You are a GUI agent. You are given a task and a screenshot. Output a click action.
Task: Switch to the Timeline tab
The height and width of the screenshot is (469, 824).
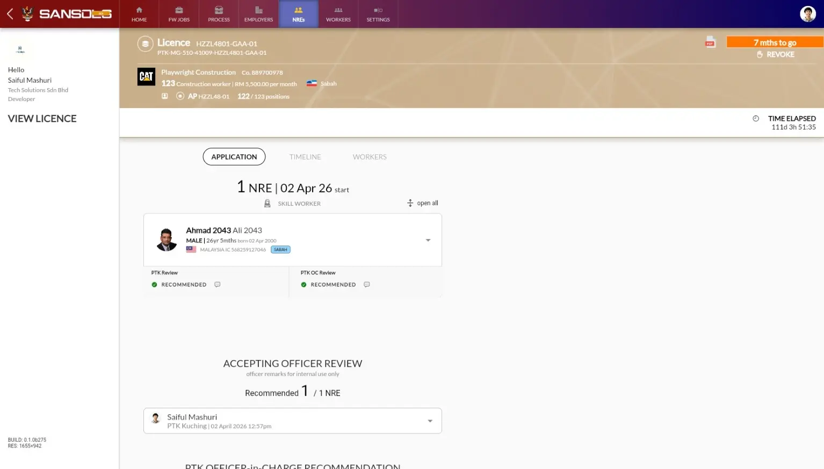click(x=305, y=157)
